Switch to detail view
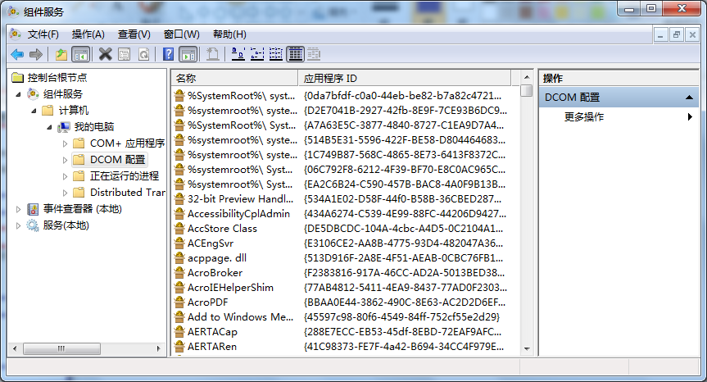The height and width of the screenshot is (382, 707). tap(296, 55)
